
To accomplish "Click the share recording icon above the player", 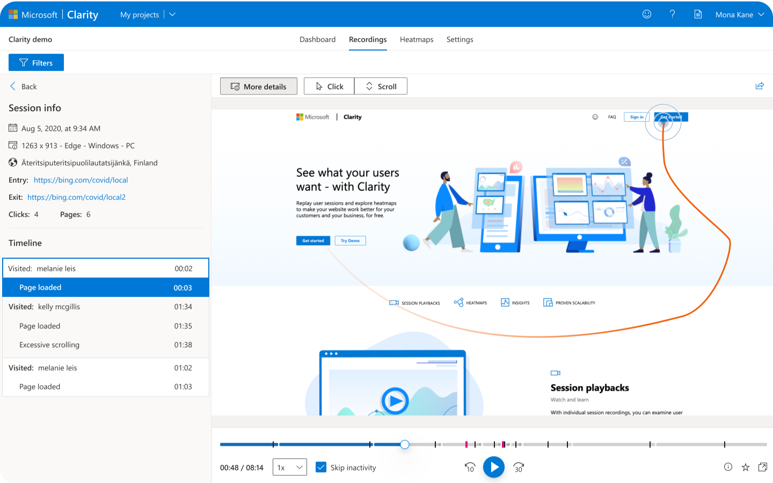I will pos(760,85).
